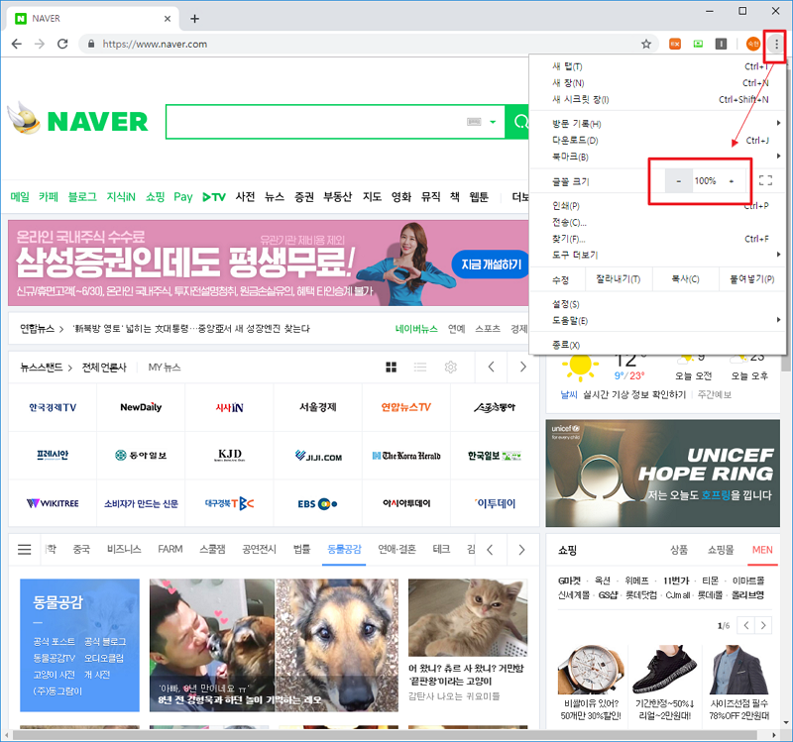Go to next shopping page arrow
This screenshot has width=793, height=742.
tap(763, 626)
